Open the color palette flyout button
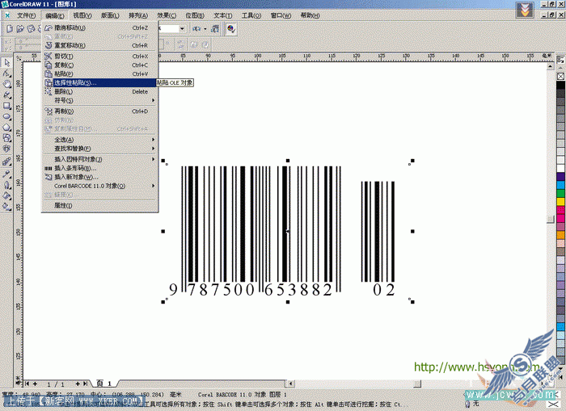This screenshot has width=566, height=411. (560, 60)
